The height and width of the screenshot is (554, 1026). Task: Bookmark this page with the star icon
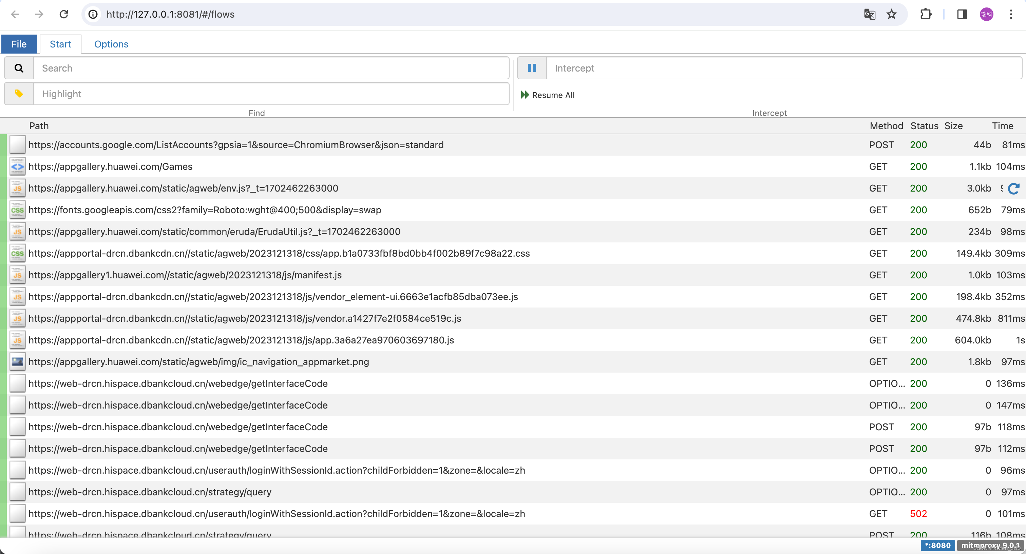click(x=891, y=14)
